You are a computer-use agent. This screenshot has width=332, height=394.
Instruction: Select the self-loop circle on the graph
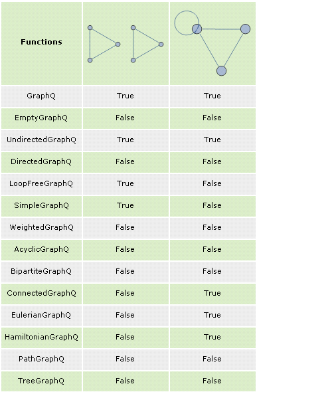(187, 23)
